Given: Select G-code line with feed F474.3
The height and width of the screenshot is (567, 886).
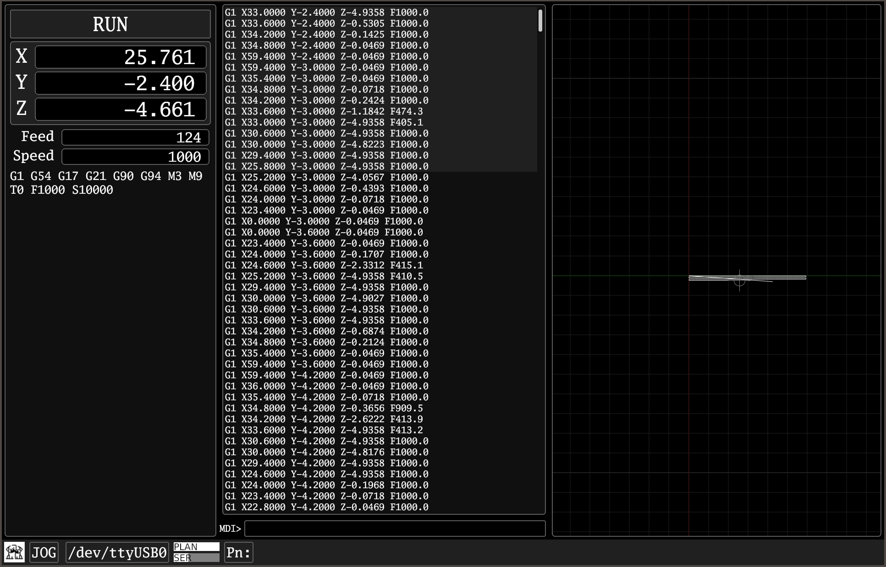Looking at the screenshot, I should 324,111.
